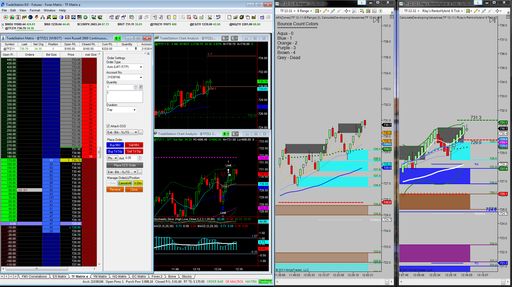Click the matrix price ladder vertical scrollbar thumb
Screen dimensions: 512x287
(x=99, y=153)
